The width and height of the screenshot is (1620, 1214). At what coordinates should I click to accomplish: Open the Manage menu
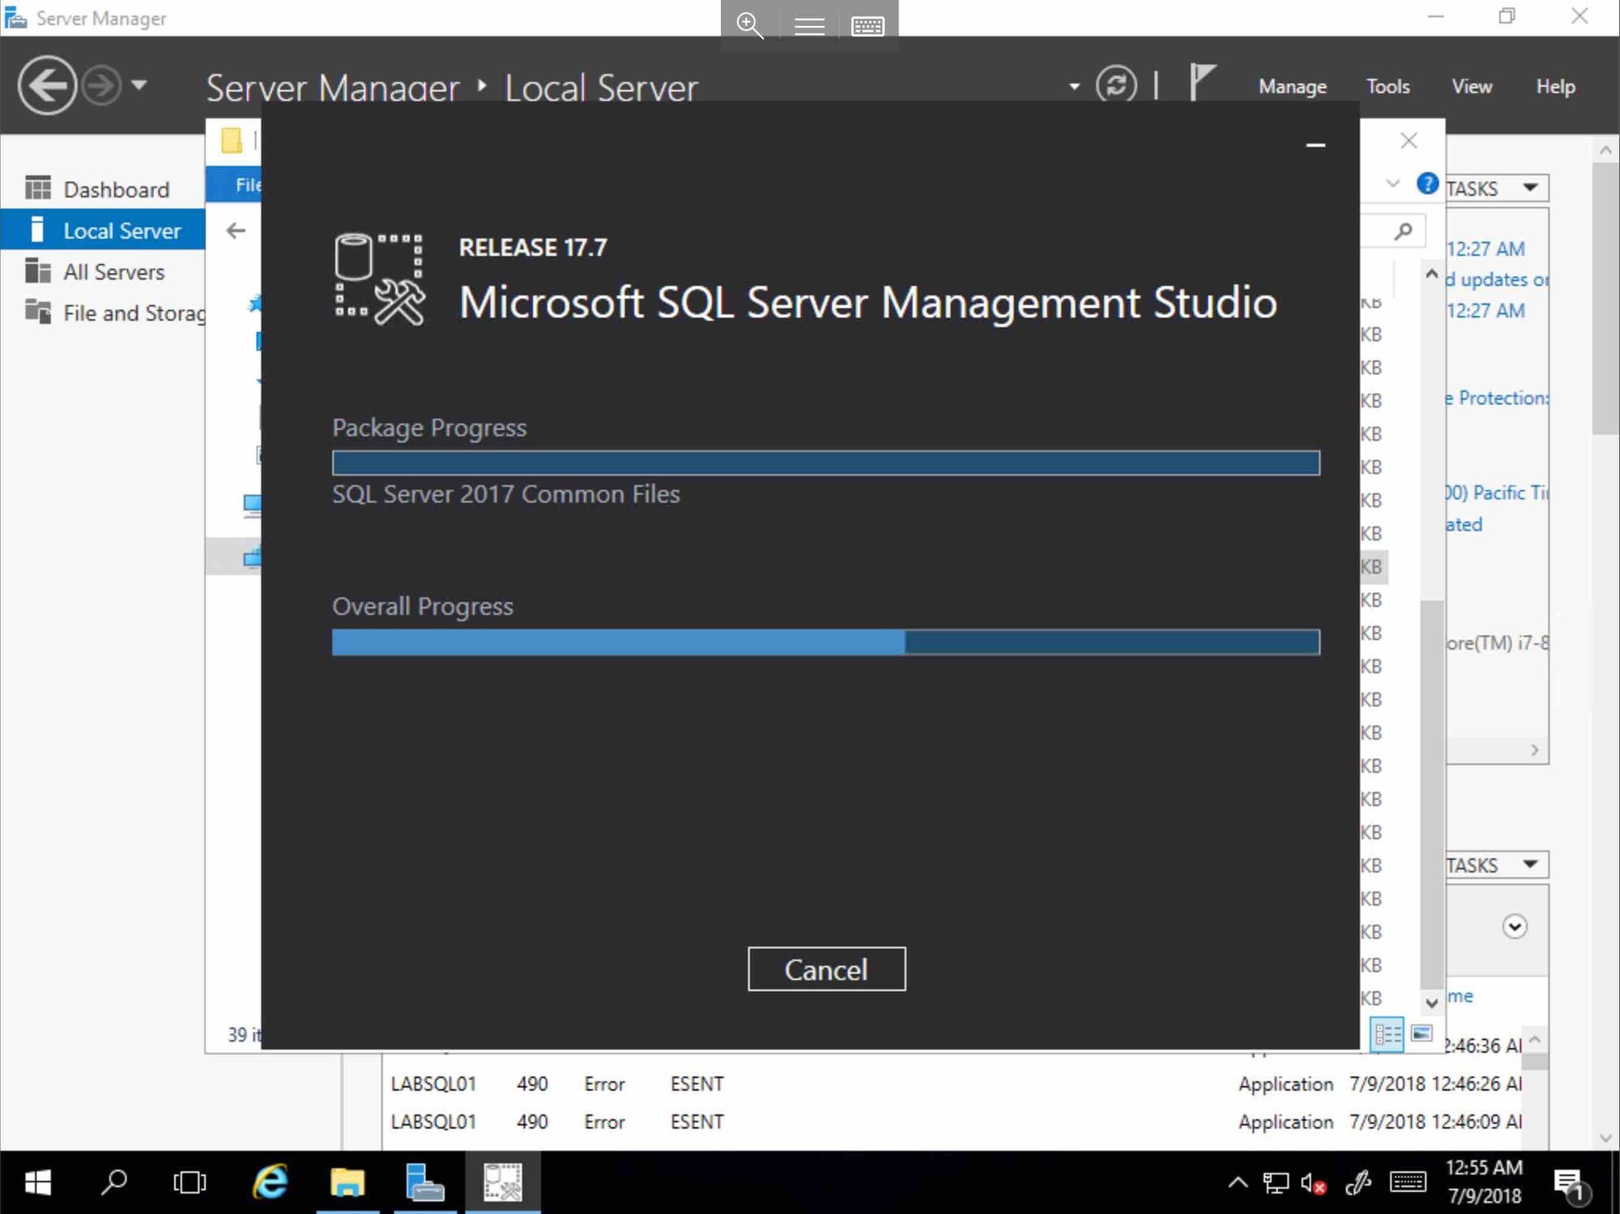pos(1292,87)
